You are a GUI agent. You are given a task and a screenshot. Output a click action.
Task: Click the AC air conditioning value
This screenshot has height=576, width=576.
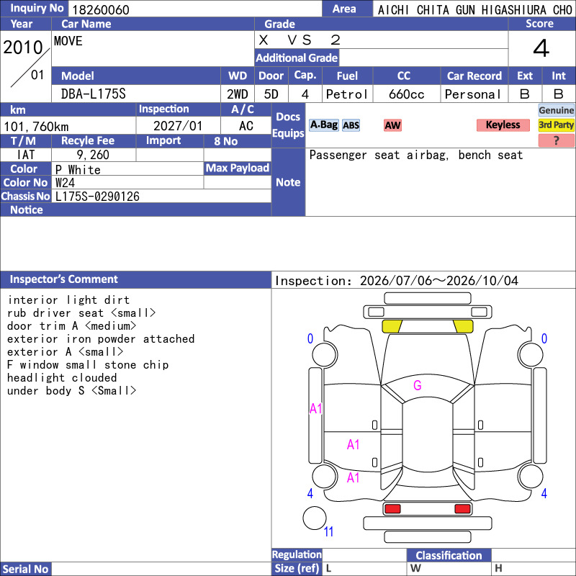246,126
